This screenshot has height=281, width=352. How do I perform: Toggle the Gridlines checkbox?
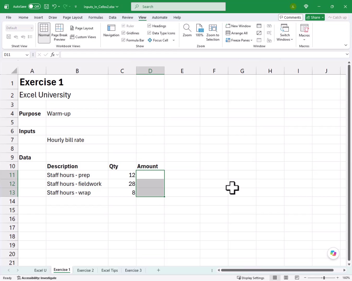[x=123, y=33]
